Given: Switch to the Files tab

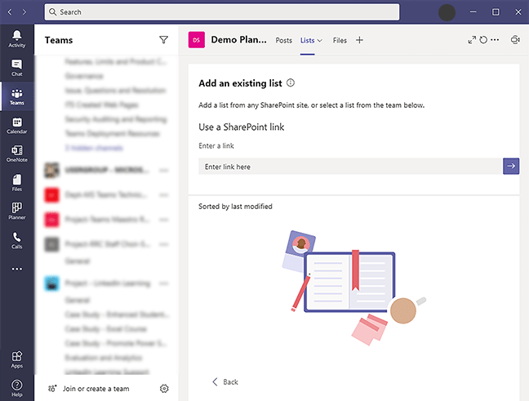Looking at the screenshot, I should (340, 41).
